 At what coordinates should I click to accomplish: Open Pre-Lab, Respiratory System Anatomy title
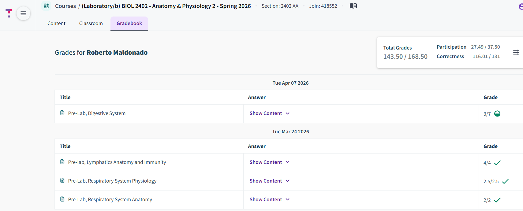click(x=110, y=199)
